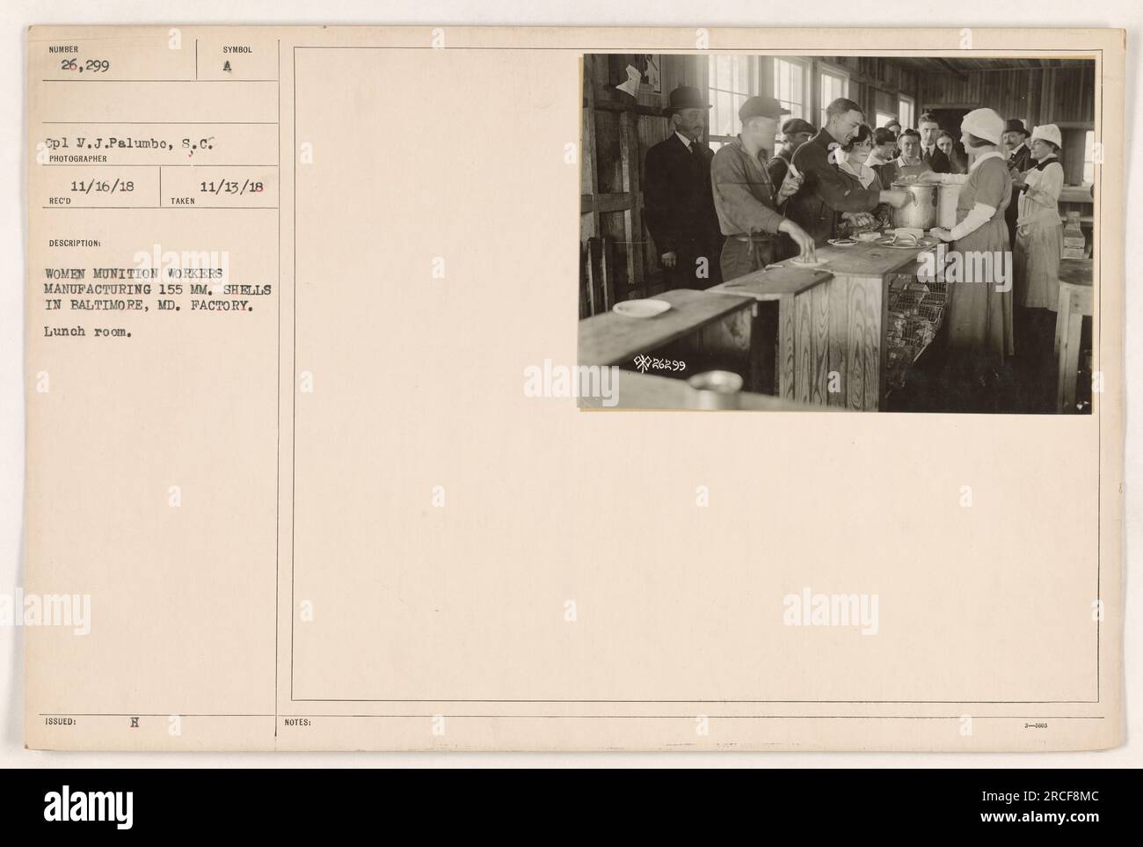
Task: Click the NUMBER field label
Action: (65, 50)
